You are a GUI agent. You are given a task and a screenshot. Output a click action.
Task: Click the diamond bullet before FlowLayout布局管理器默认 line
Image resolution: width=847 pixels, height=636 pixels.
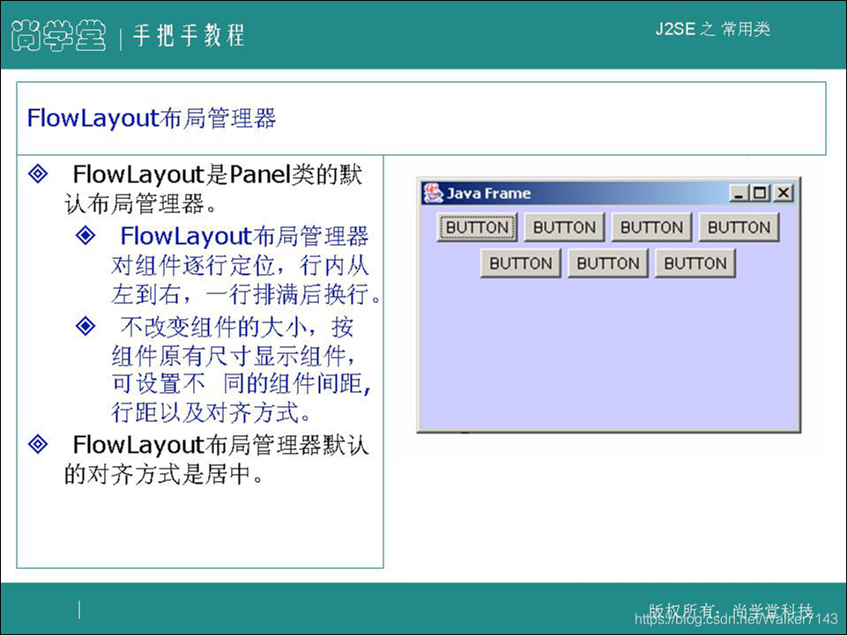pos(37,445)
